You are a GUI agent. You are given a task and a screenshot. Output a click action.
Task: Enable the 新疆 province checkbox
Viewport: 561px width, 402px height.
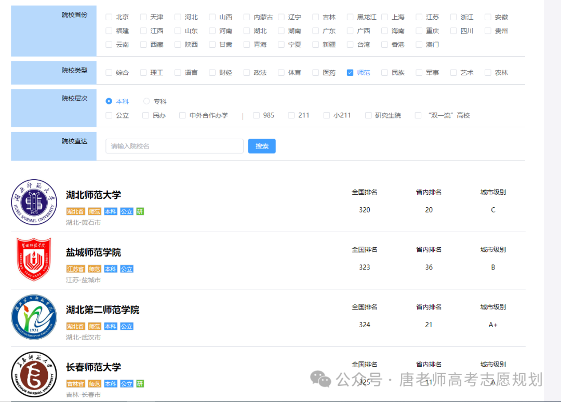click(316, 44)
